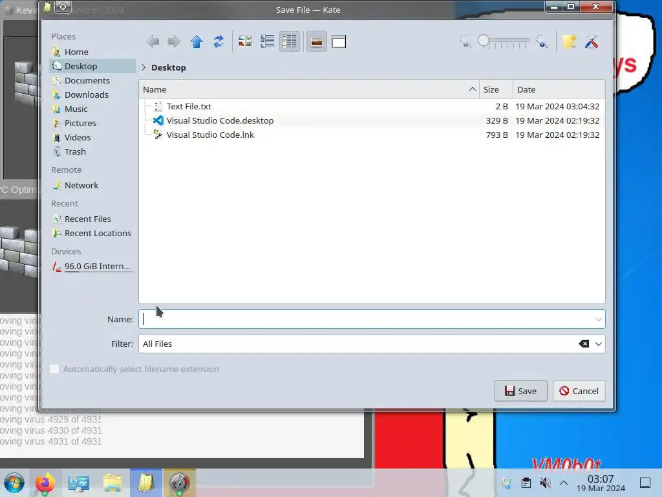Go forward using the Forward arrow

[x=174, y=41]
